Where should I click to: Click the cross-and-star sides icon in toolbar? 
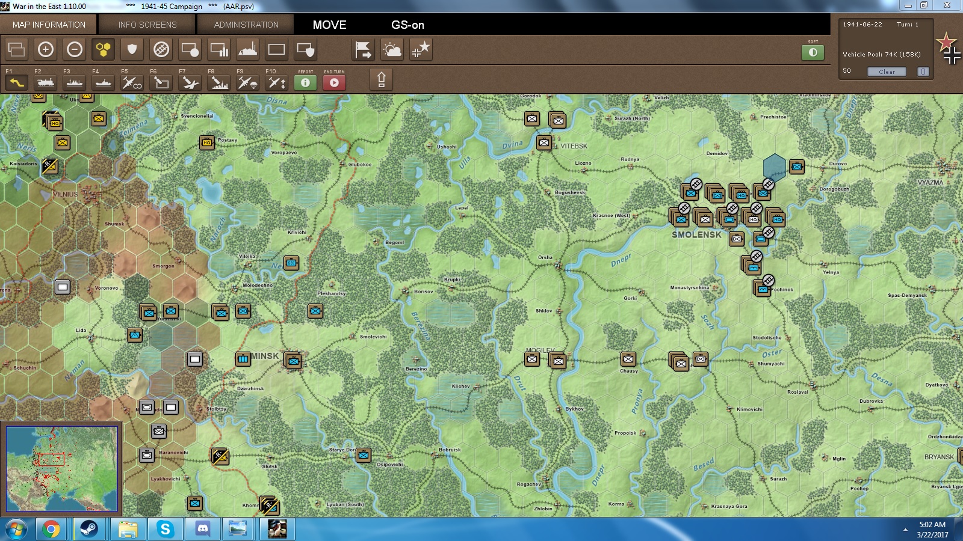point(421,49)
